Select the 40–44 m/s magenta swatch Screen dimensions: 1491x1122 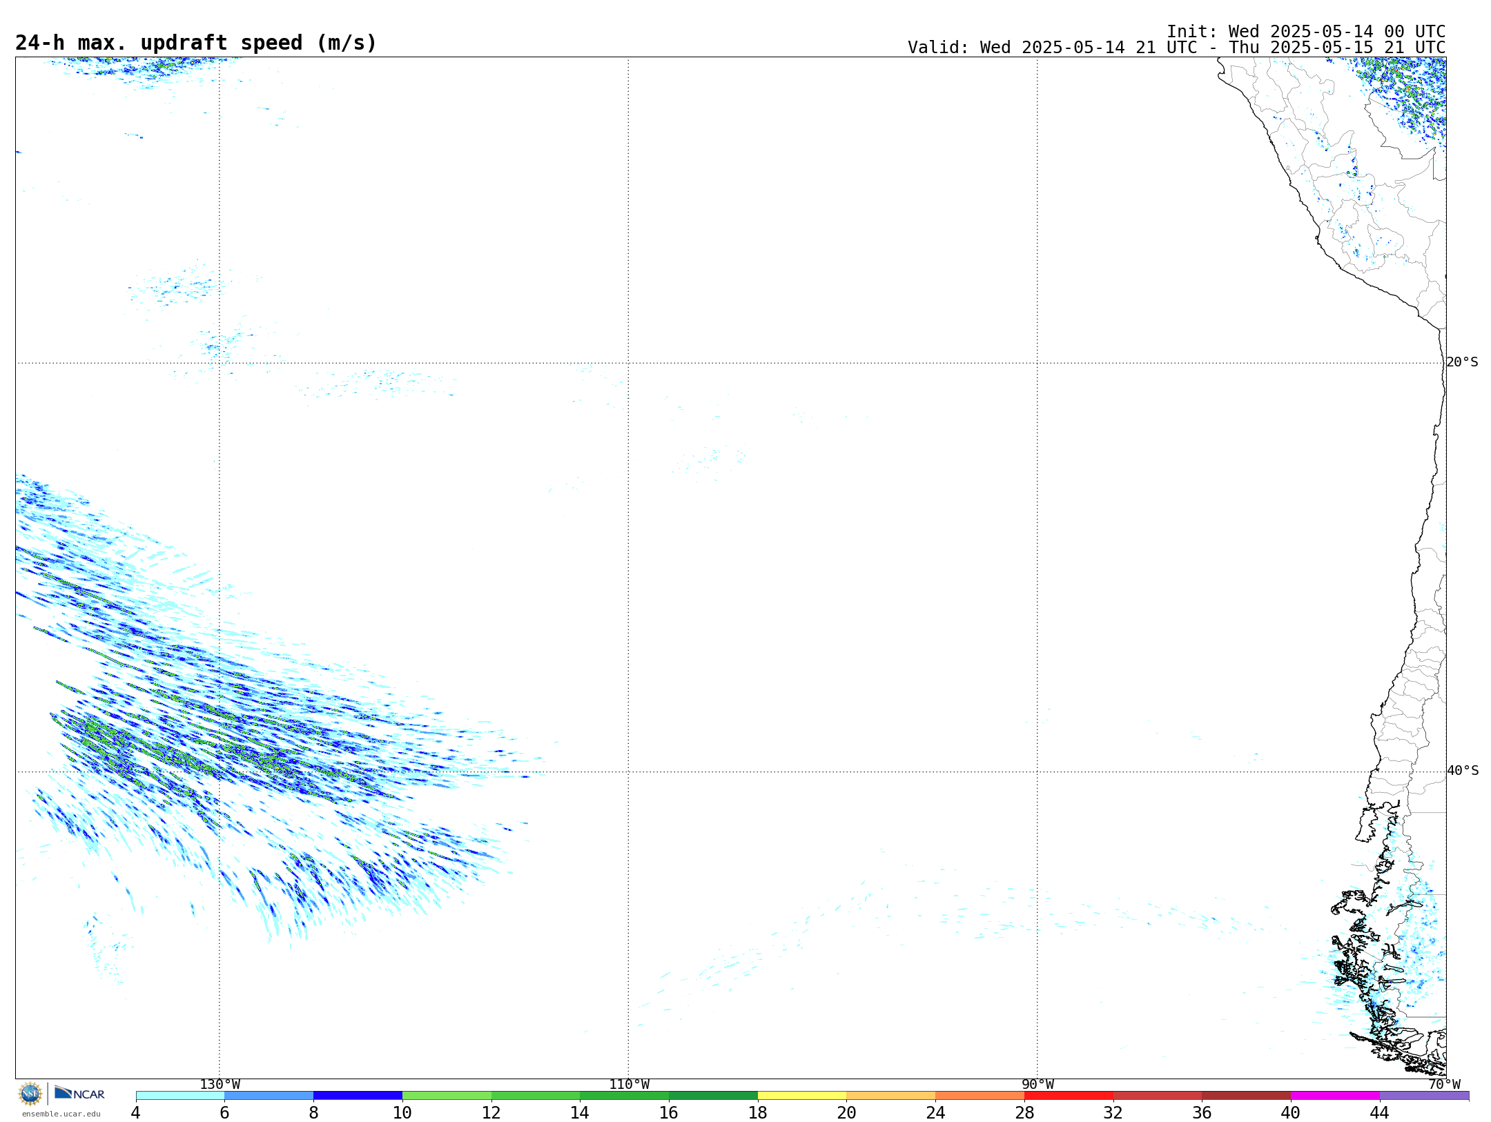click(x=1336, y=1096)
